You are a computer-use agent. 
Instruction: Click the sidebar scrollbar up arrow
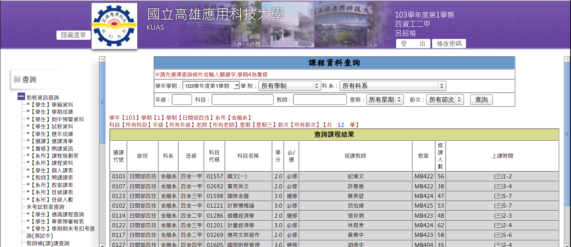pyautogui.click(x=102, y=59)
